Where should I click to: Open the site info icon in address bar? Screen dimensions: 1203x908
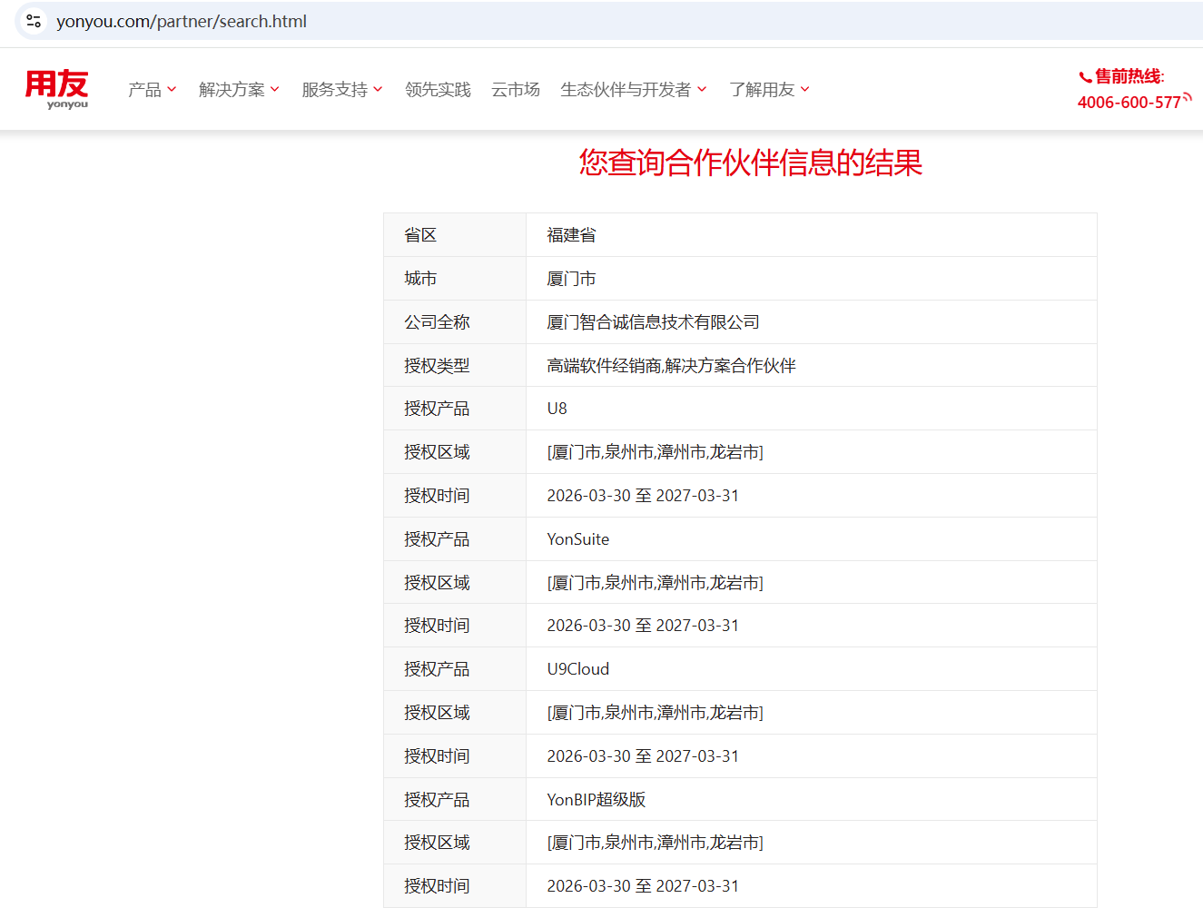(34, 21)
